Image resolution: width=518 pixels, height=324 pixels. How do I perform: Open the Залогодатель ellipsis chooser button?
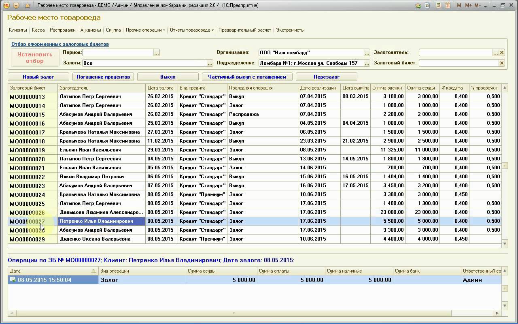coord(495,53)
